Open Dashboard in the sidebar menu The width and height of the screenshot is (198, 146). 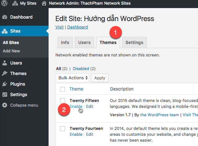tap(21, 17)
